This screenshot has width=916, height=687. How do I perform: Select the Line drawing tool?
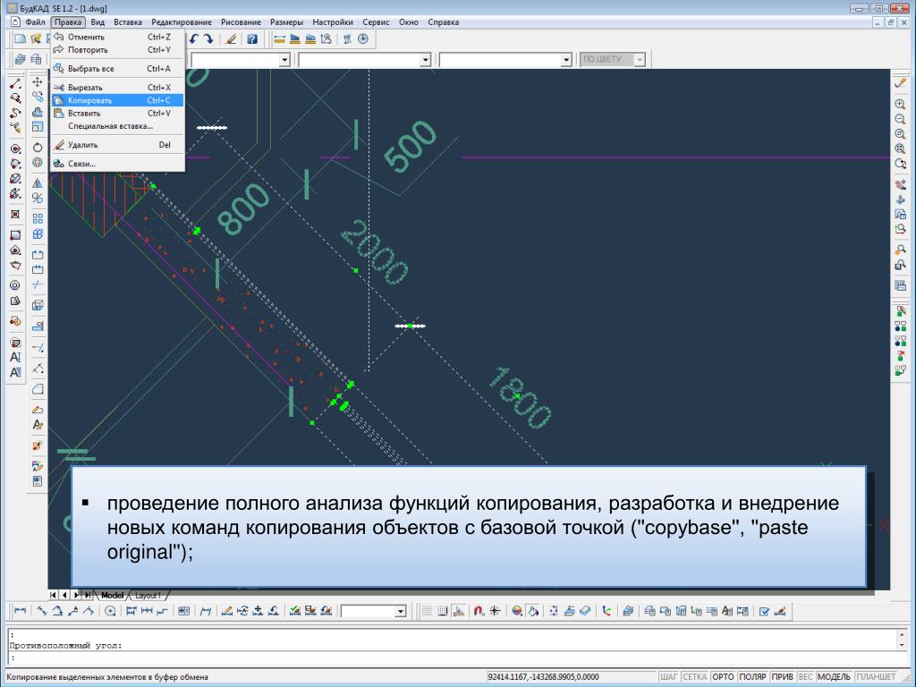16,83
